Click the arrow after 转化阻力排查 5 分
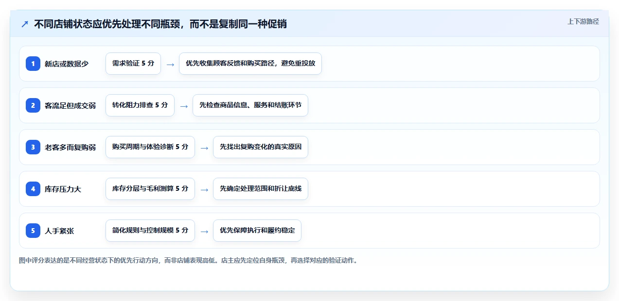This screenshot has width=619, height=301. 184,106
